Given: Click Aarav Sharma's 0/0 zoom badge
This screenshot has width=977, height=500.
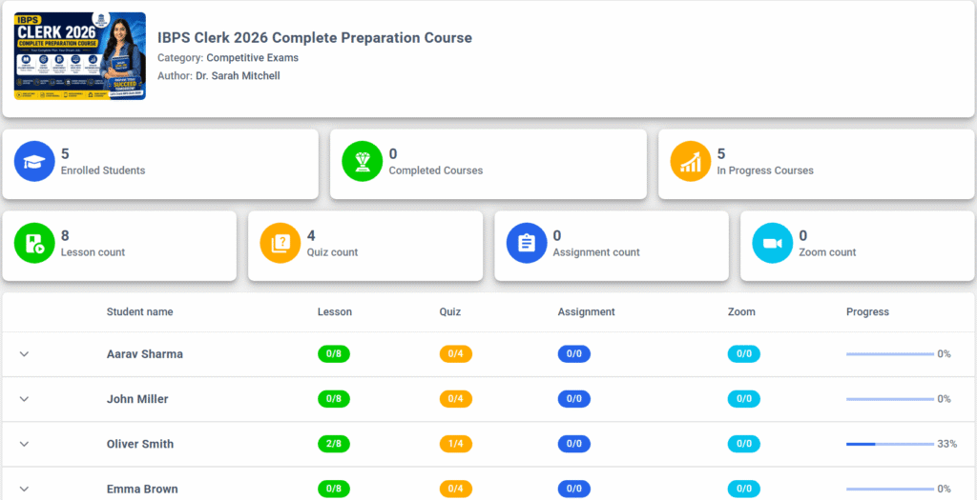Looking at the screenshot, I should 744,354.
